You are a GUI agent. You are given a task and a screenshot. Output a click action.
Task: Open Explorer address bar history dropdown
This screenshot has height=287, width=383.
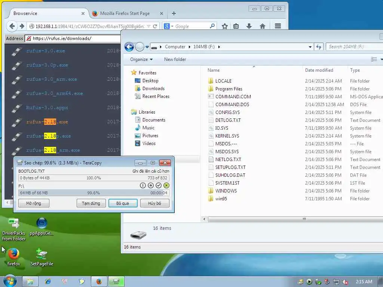(x=310, y=47)
